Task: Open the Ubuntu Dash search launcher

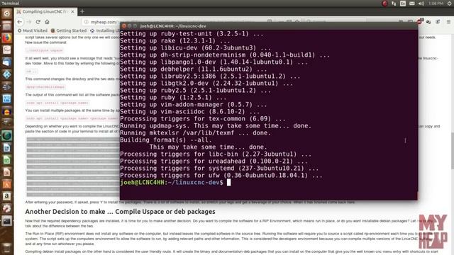Action: [6, 13]
